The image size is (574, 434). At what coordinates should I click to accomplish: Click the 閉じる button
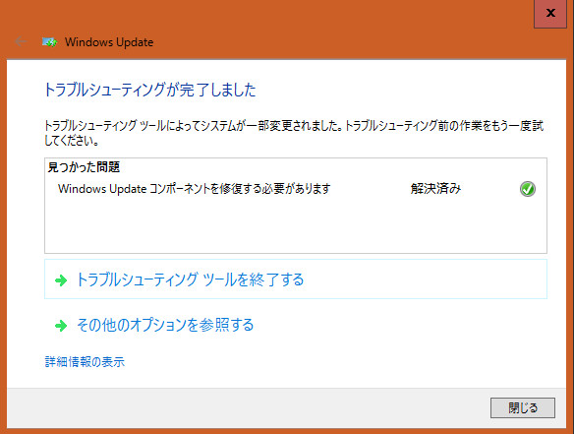[x=523, y=407]
